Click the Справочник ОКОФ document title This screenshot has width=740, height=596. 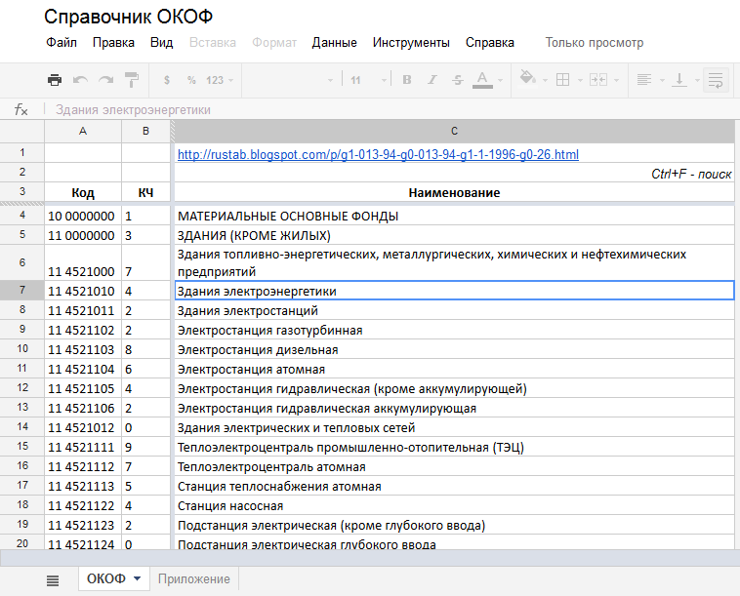[128, 17]
